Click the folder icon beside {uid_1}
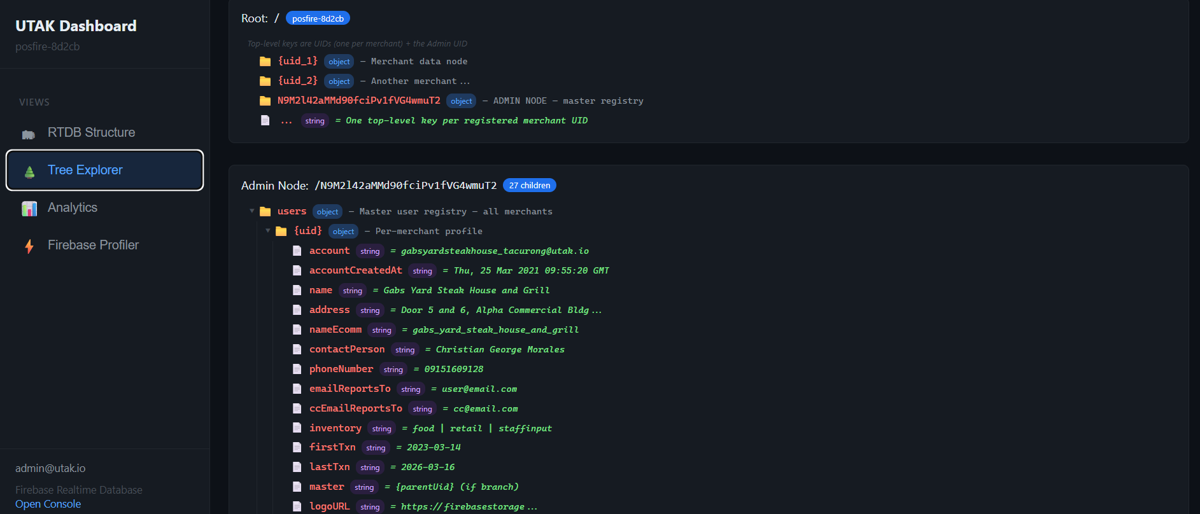 point(265,62)
